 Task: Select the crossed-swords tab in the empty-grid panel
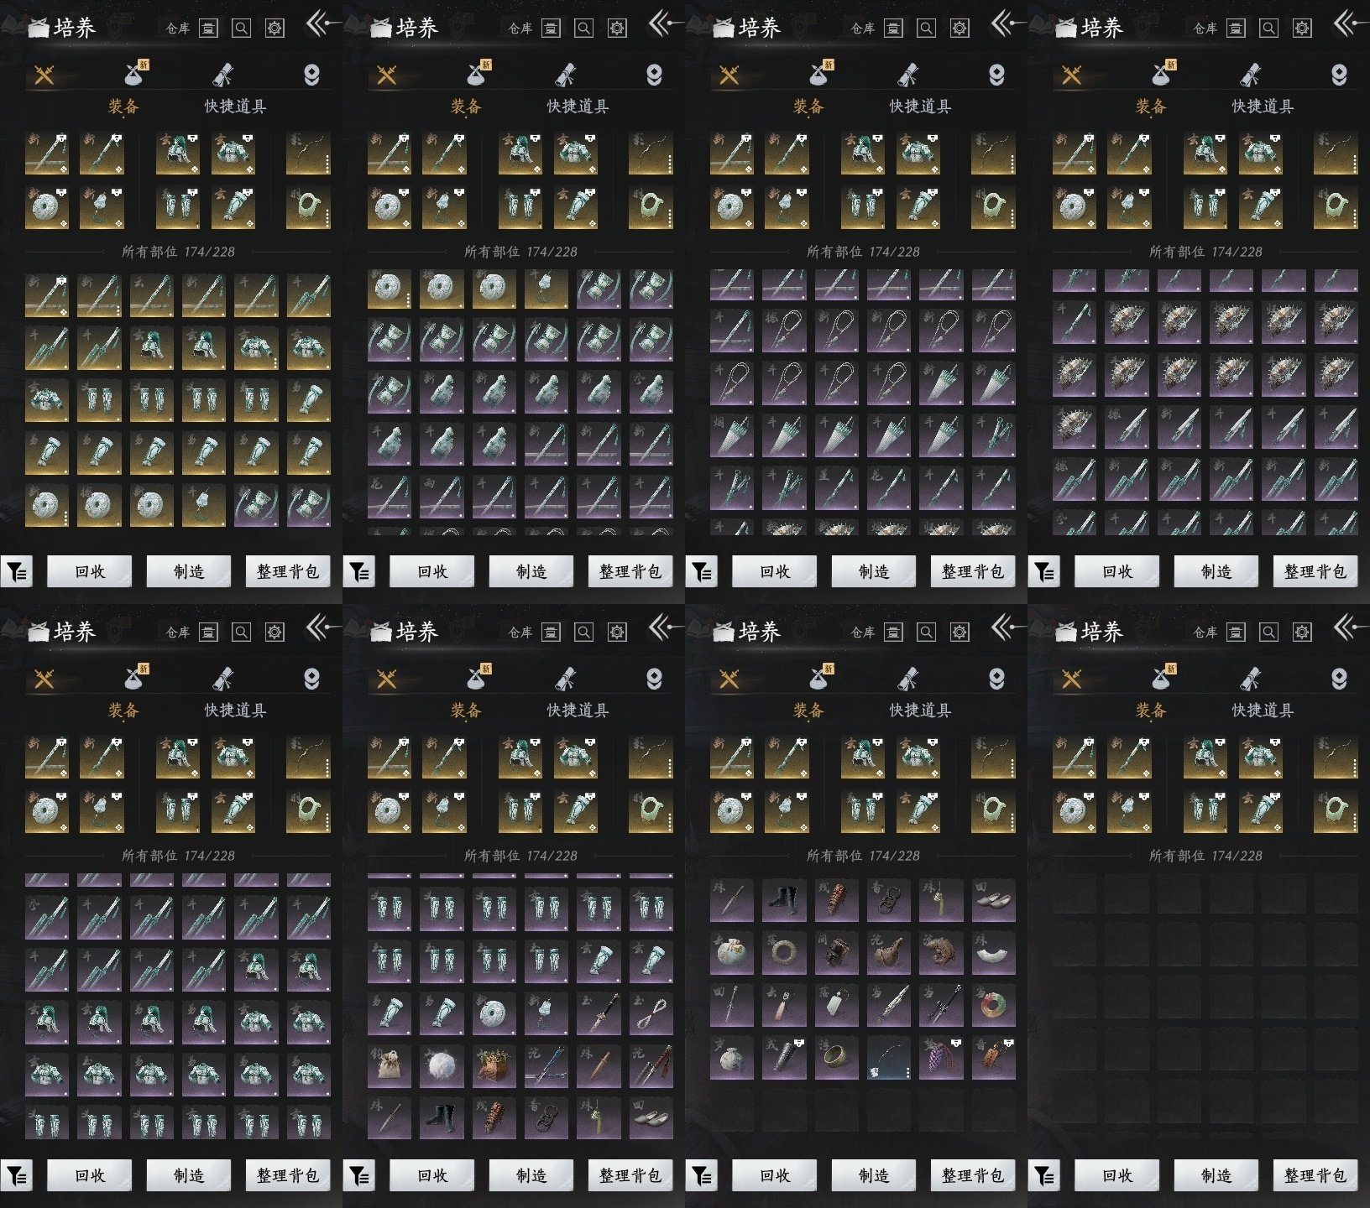1071,679
